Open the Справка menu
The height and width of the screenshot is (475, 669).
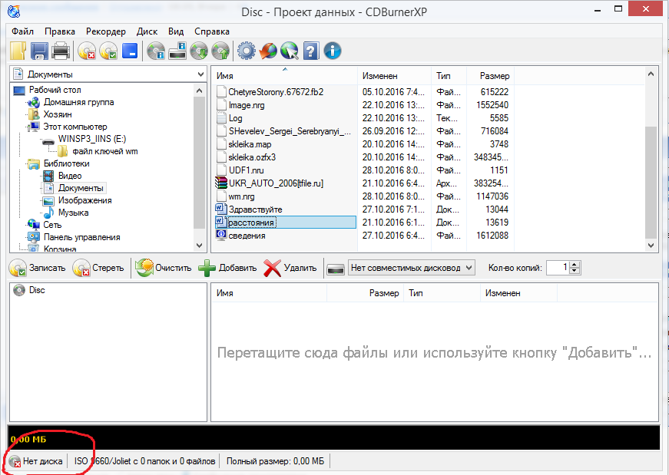(x=212, y=31)
